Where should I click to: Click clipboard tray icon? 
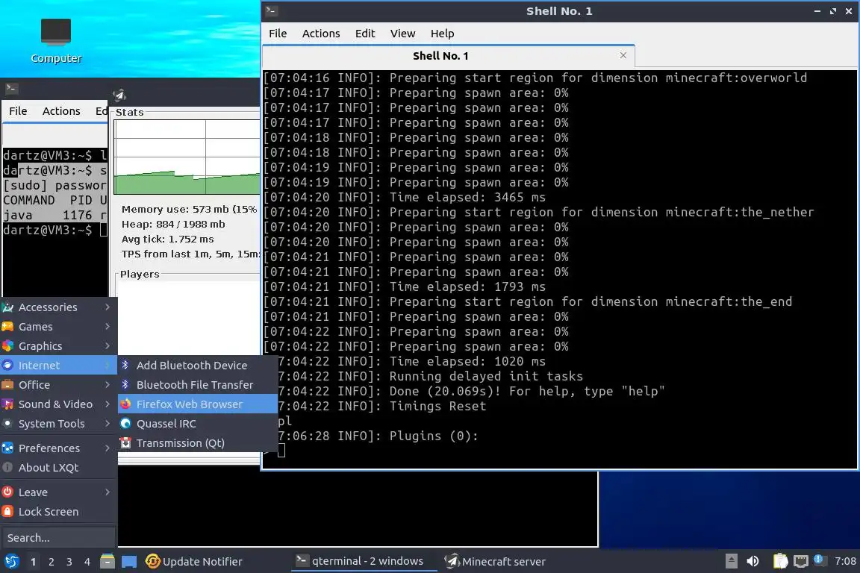[x=780, y=561]
